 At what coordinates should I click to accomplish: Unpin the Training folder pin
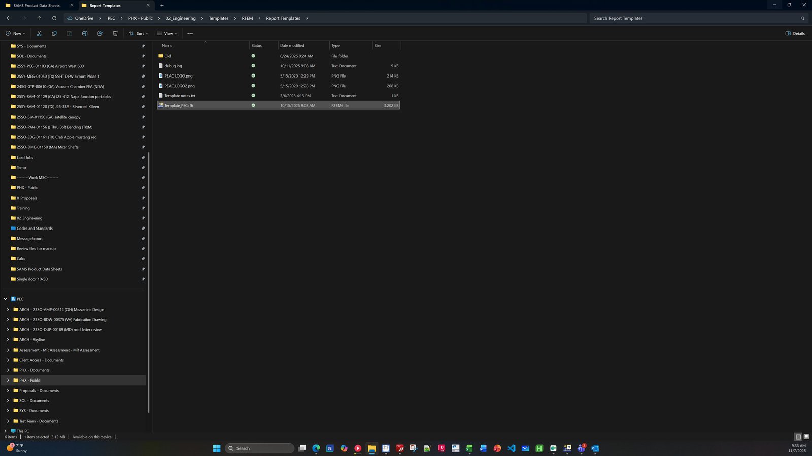143,208
